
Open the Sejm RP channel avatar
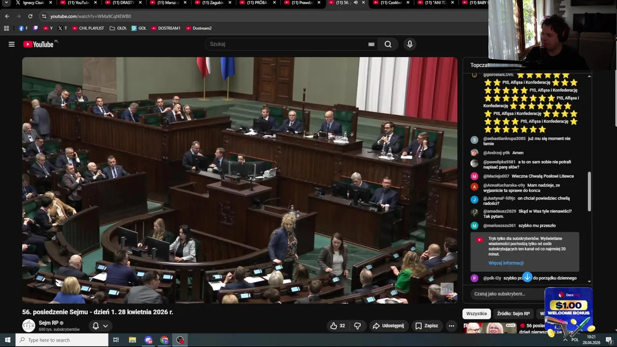[x=29, y=326]
